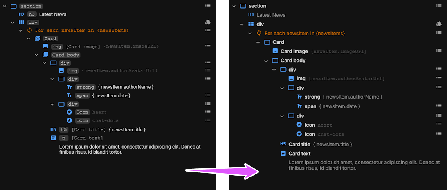Image resolution: width=447 pixels, height=190 pixels.
Task: Click {newsItem.imageUrl} binding in left panel
Action: pos(131,46)
